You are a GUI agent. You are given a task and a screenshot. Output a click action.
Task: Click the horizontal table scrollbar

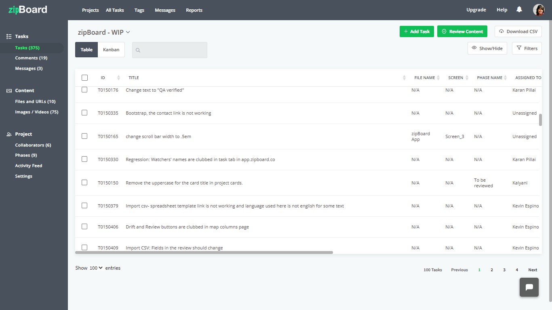click(x=204, y=252)
